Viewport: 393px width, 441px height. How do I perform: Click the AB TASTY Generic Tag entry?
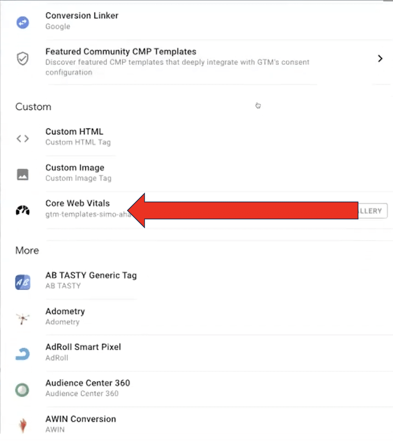point(91,276)
